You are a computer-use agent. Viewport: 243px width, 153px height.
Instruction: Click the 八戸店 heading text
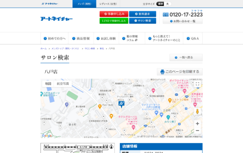51,72
